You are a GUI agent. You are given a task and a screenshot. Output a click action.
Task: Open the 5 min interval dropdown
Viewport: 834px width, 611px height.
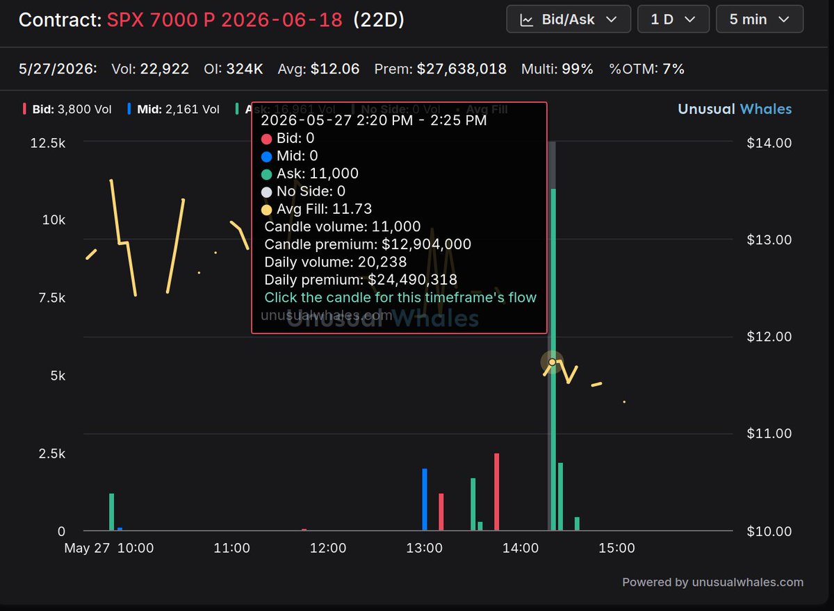tap(760, 19)
